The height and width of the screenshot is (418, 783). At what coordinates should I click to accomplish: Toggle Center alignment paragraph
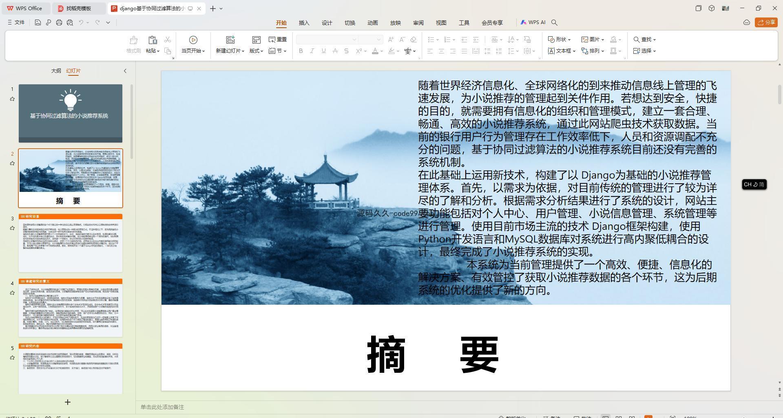[x=441, y=51]
